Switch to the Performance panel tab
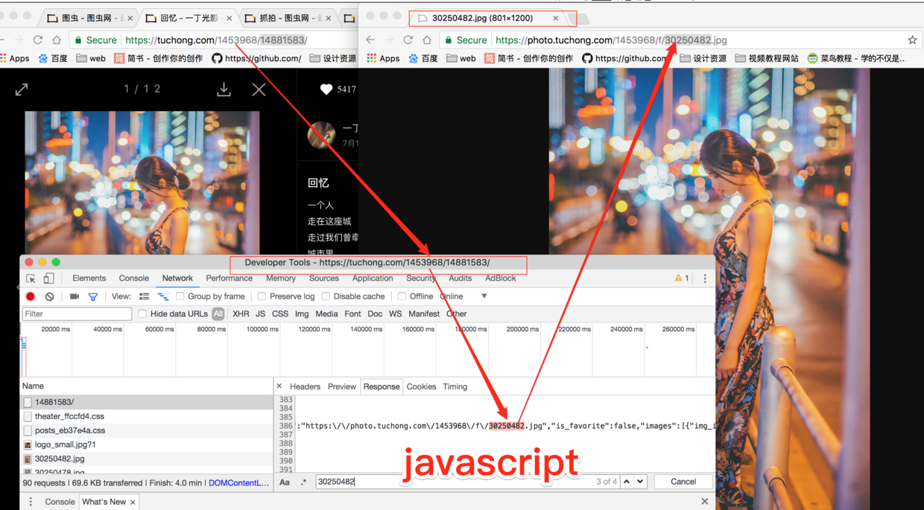 [229, 278]
